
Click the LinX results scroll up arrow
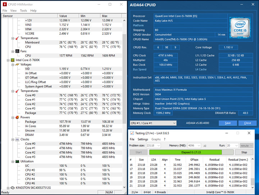(253, 159)
